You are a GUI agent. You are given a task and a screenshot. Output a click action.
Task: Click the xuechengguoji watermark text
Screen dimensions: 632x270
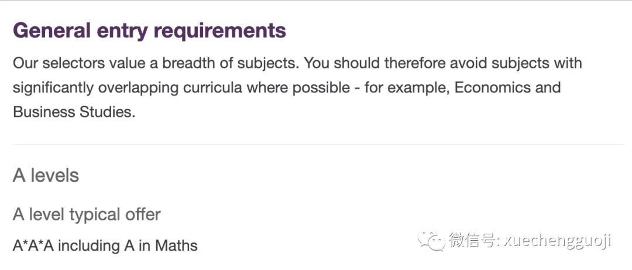tap(558, 241)
